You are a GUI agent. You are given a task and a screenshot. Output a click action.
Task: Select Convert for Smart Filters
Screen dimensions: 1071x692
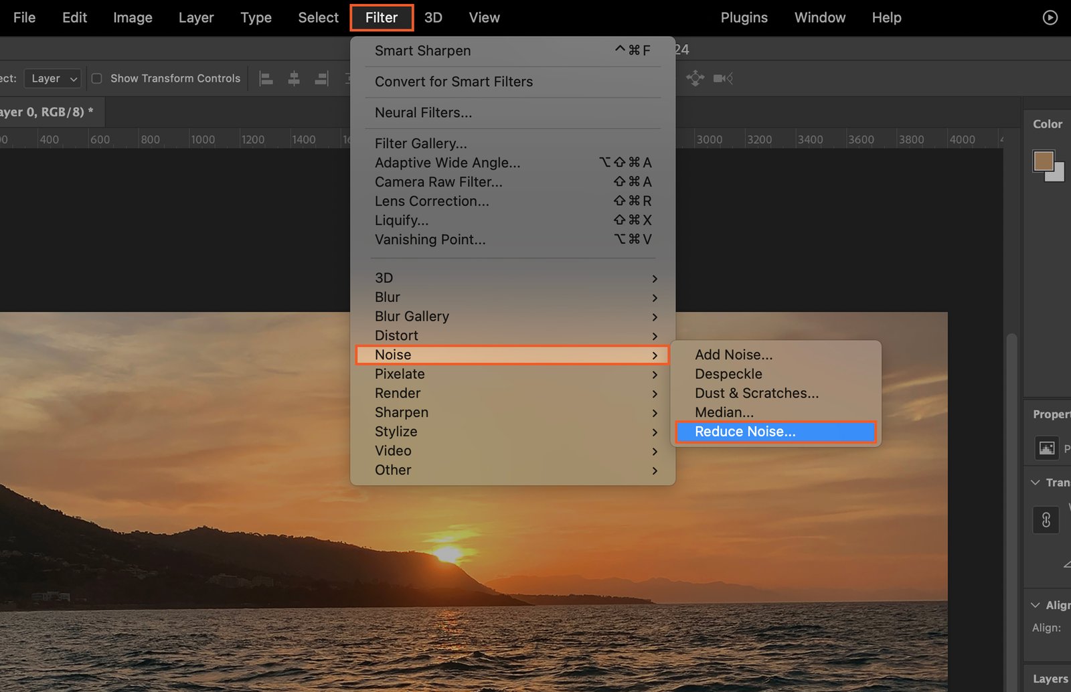pos(454,82)
